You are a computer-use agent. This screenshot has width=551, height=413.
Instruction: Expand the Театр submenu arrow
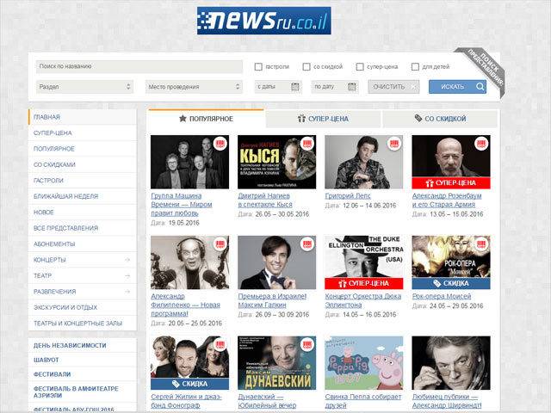(127, 276)
